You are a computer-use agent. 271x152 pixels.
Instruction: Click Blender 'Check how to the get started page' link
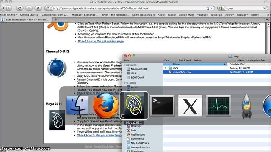(101, 41)
